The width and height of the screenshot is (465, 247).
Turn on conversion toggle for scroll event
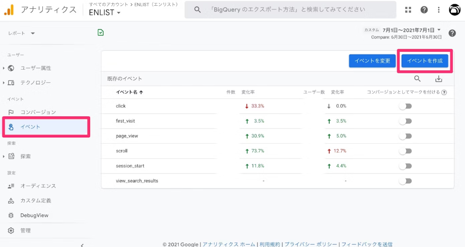coord(405,151)
